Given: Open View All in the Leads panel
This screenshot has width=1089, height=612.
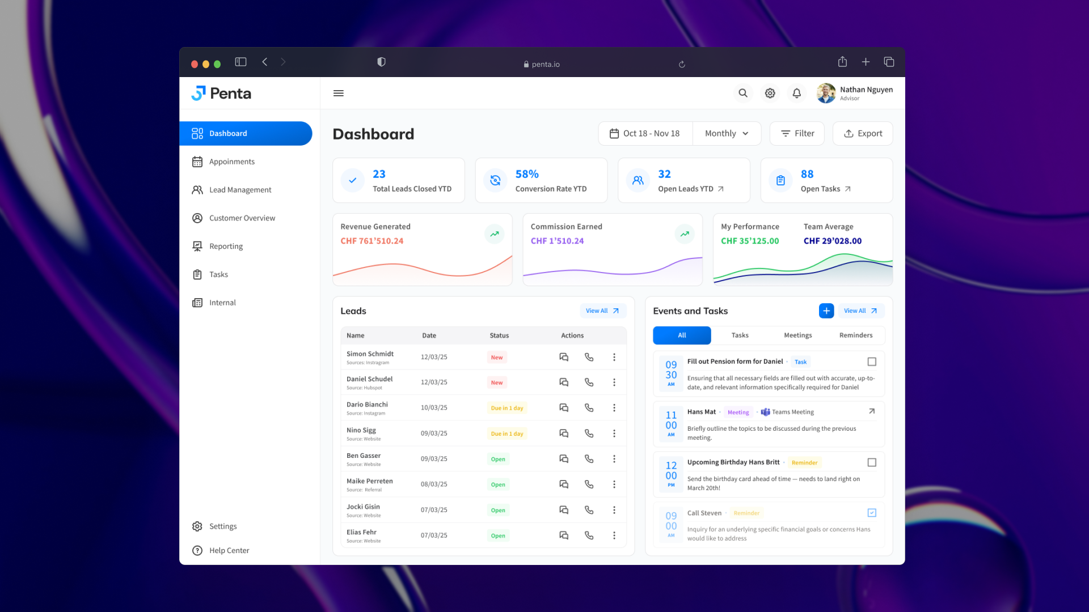Looking at the screenshot, I should coord(602,311).
